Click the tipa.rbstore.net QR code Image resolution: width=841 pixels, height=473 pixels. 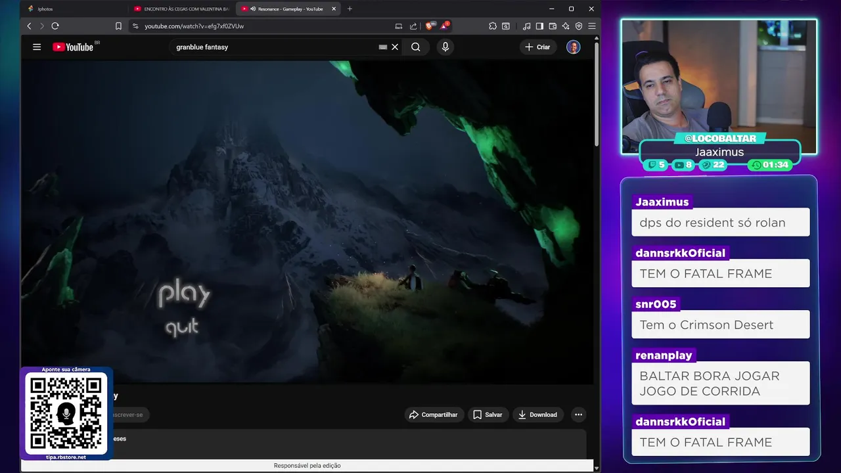pos(66,414)
